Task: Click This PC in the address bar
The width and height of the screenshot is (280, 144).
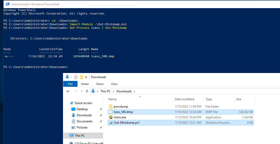Action: [x=106, y=91]
